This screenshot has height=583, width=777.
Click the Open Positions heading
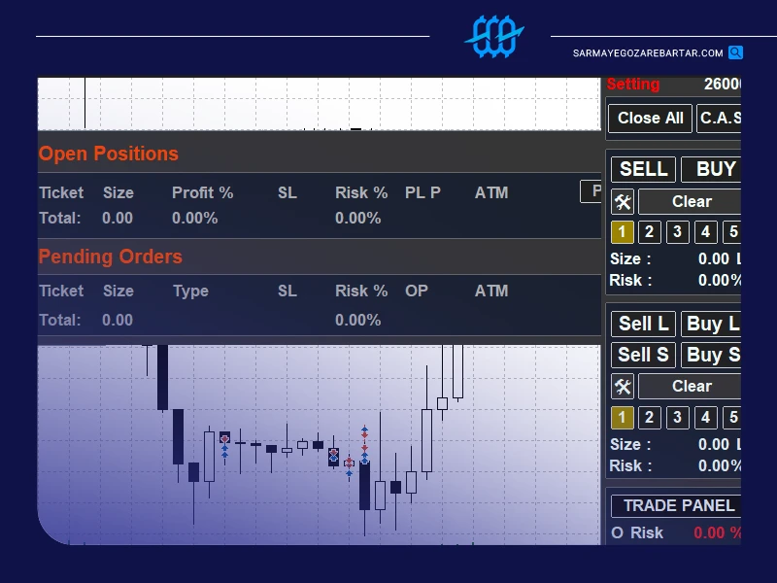coord(109,154)
